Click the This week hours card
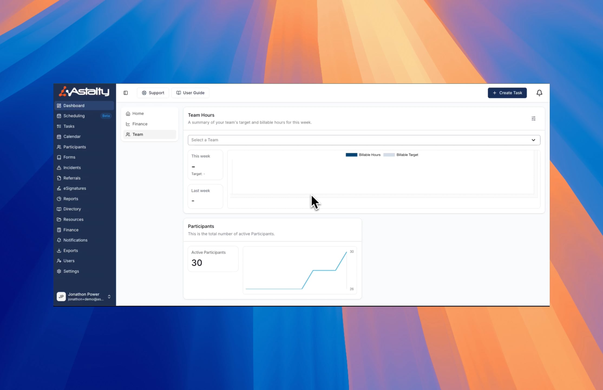The height and width of the screenshot is (390, 603). [205, 165]
